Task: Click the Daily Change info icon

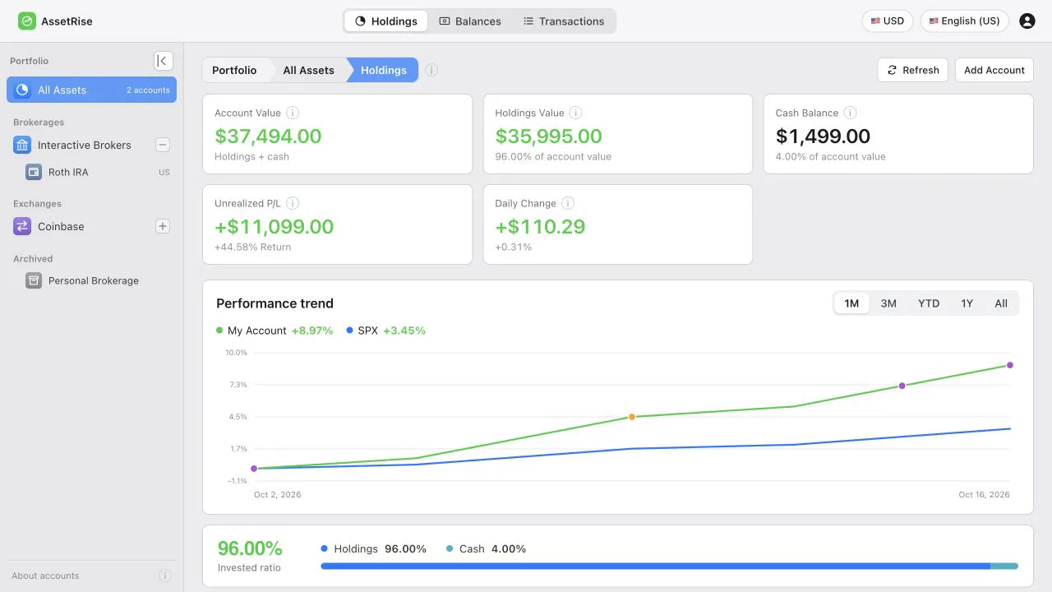Action: pyautogui.click(x=568, y=203)
